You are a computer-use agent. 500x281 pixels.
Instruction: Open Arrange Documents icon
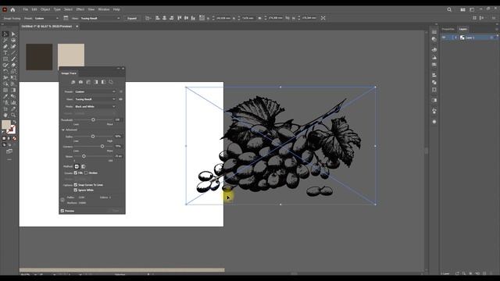pos(462,9)
